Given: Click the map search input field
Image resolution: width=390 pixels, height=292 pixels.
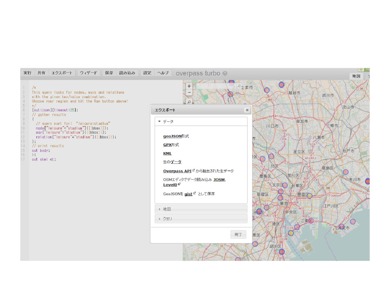Looking at the screenshot, I should tap(215, 86).
